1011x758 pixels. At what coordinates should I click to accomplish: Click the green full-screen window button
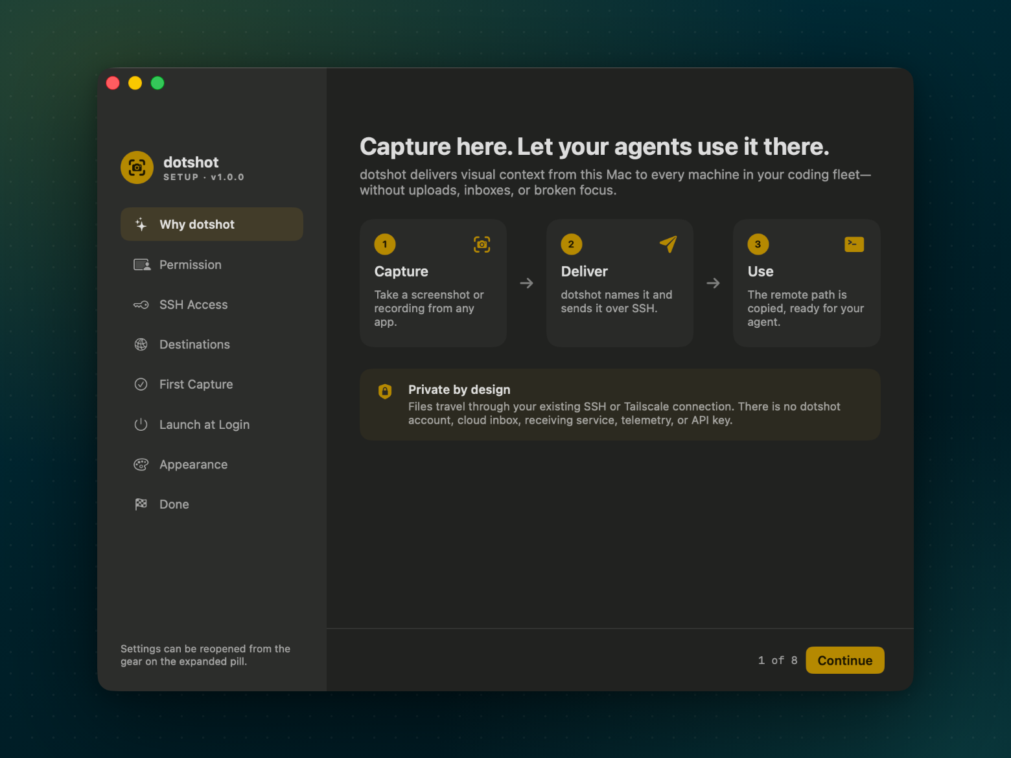click(157, 83)
